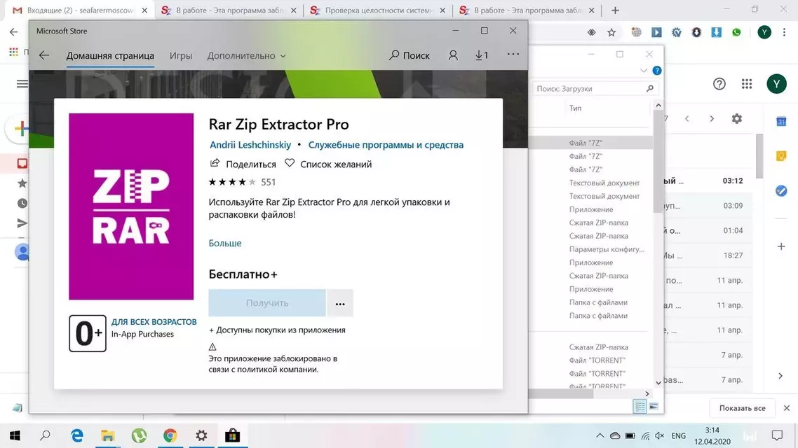Screen dimensions: 798x448
Task: Show hidden tray icons chevron
Action: coord(600,435)
